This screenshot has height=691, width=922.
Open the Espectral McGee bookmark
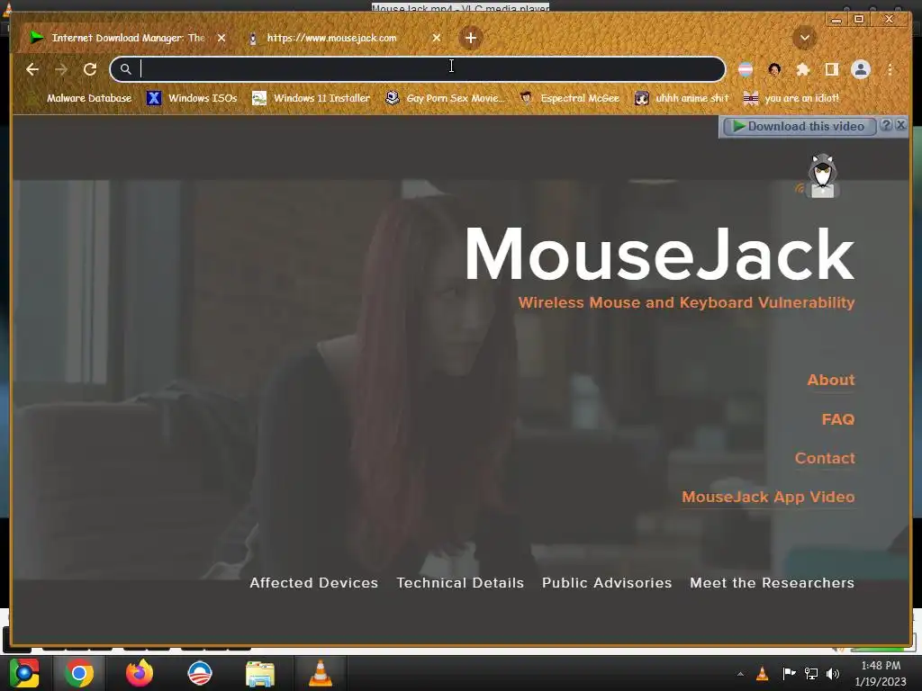click(570, 98)
